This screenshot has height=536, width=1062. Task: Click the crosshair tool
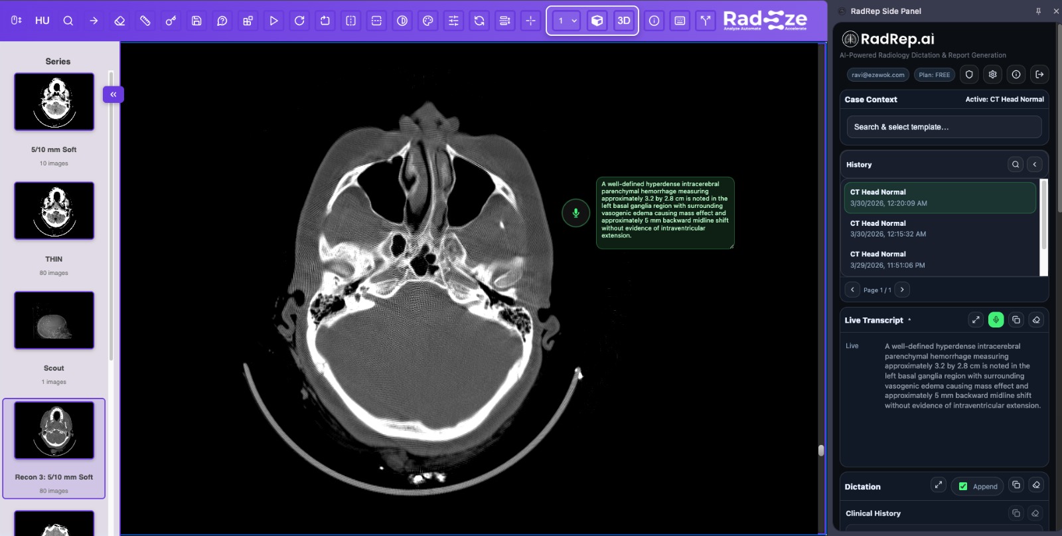pyautogui.click(x=530, y=21)
